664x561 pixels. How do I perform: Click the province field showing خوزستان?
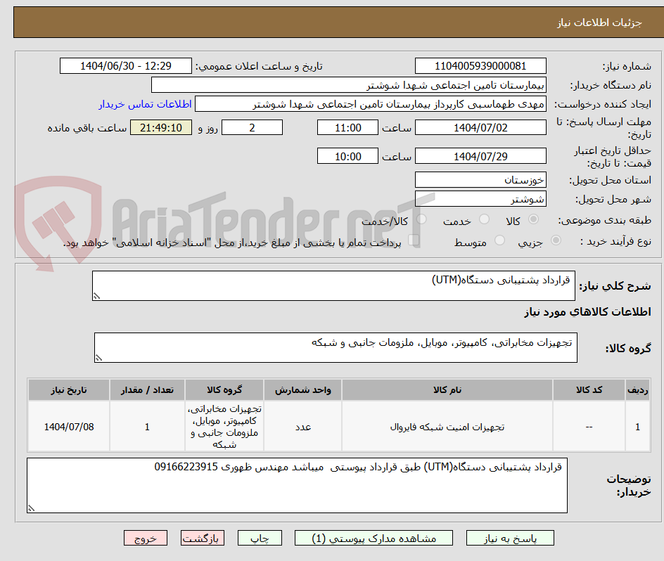[x=480, y=180]
